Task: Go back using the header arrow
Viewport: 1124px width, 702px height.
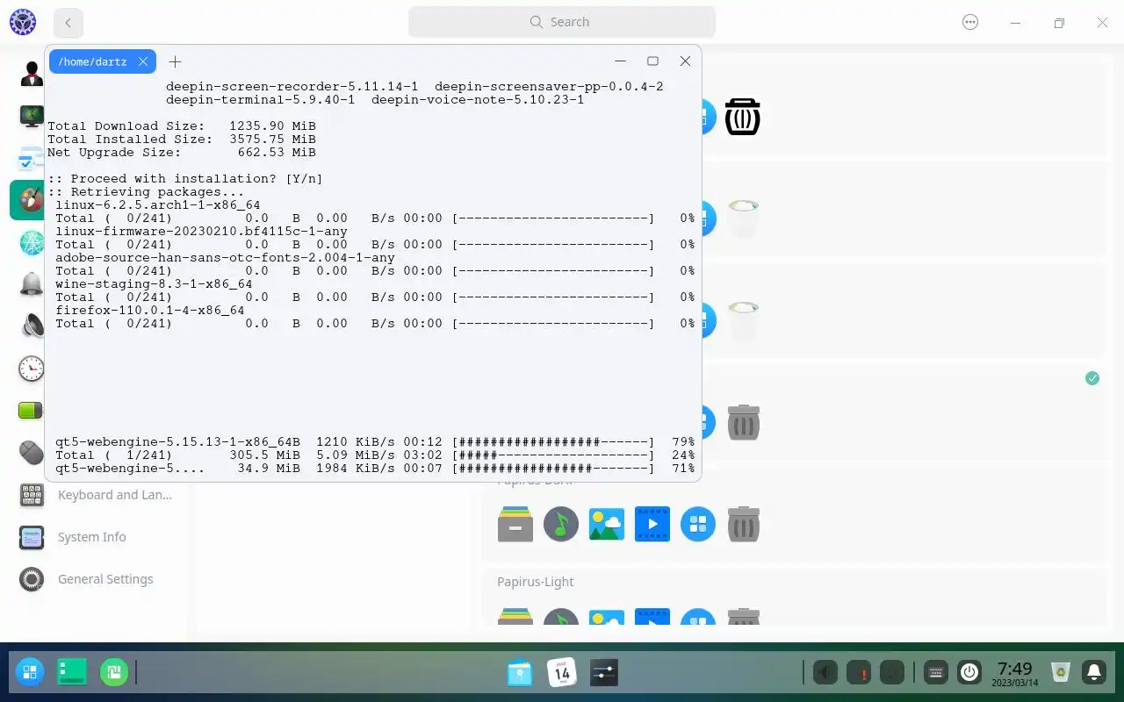Action: tap(68, 23)
